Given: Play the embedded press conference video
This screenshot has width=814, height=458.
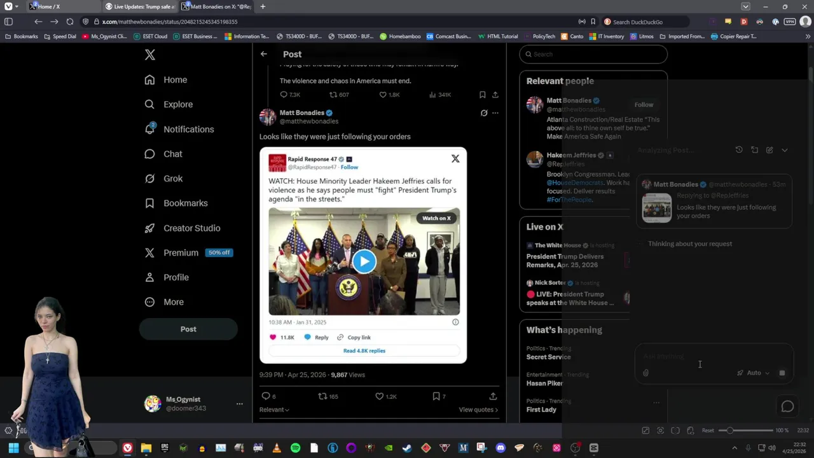Looking at the screenshot, I should click(x=364, y=261).
